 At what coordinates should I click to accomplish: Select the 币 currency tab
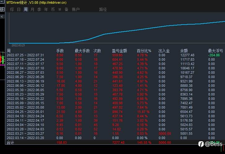pos(53,10)
